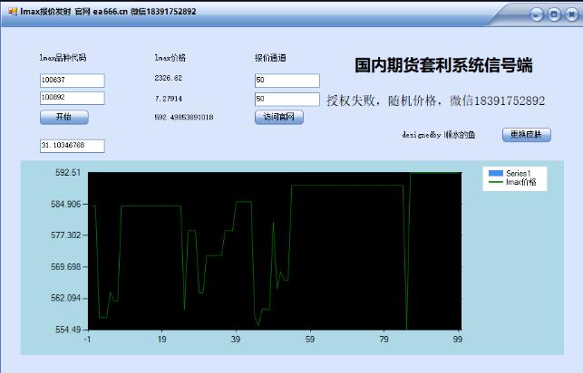Minimize the Imax报价发射 window
583x373 pixels.
[536, 14]
